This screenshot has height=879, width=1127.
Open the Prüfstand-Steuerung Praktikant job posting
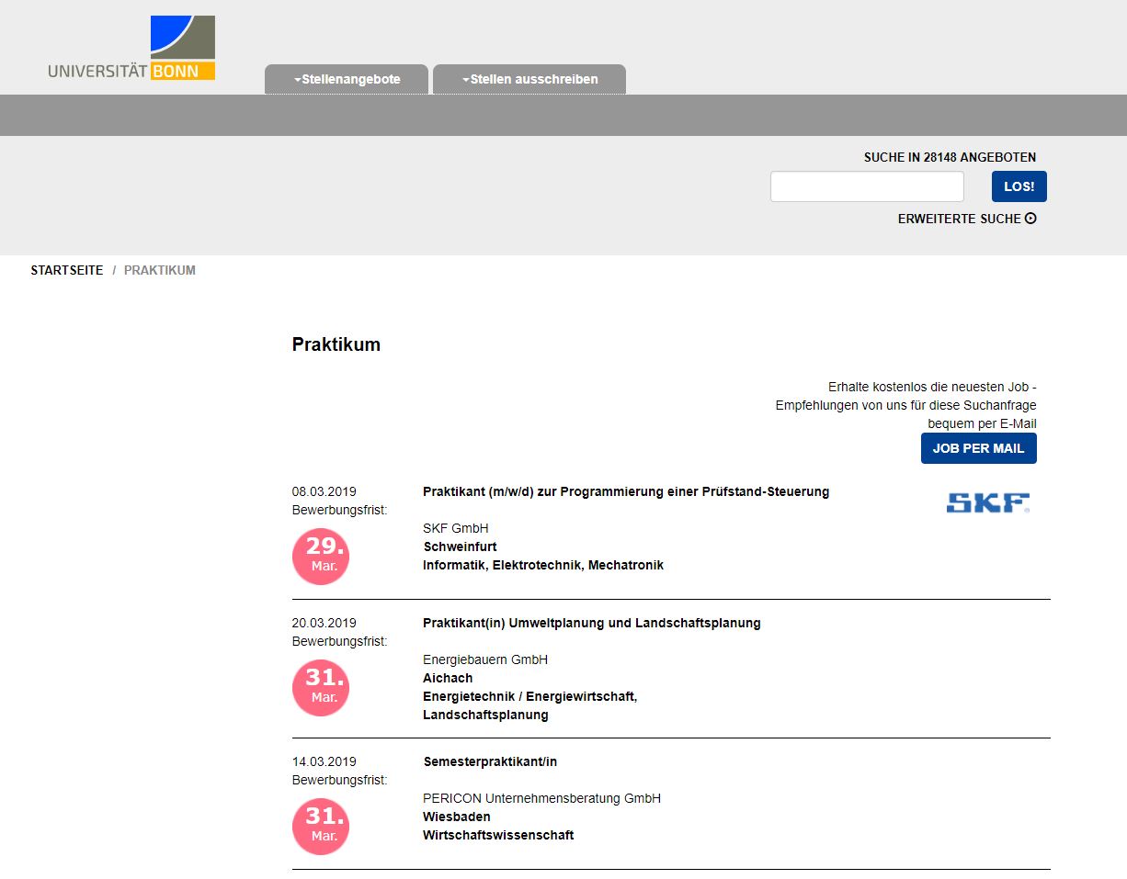[x=625, y=491]
